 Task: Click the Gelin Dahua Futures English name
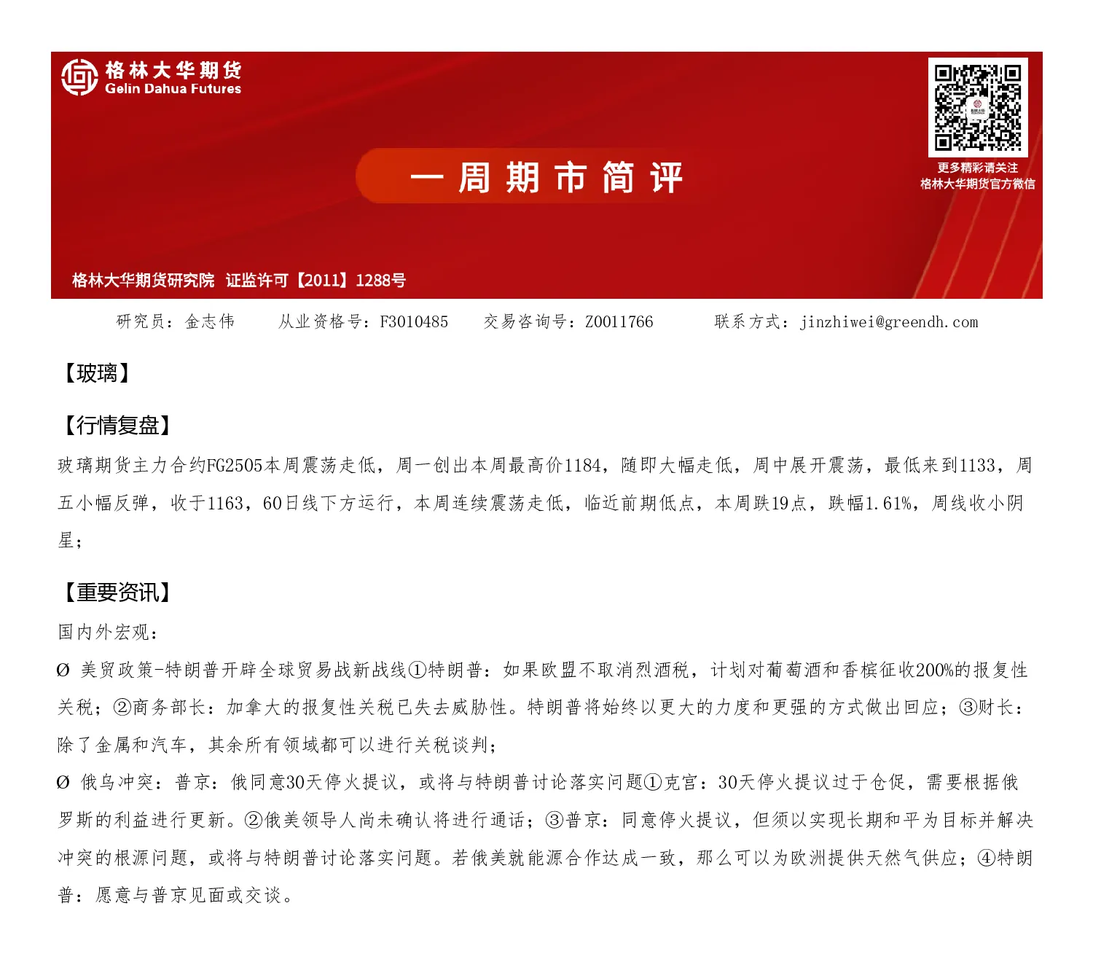(173, 89)
